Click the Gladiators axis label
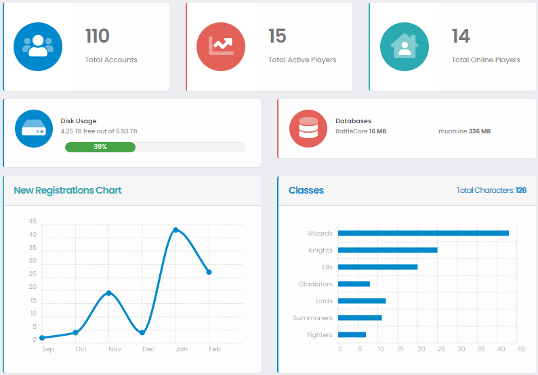 316,284
